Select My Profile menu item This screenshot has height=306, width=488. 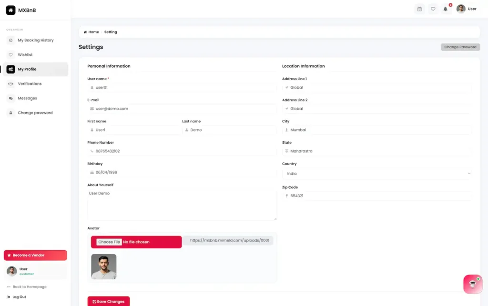point(35,69)
